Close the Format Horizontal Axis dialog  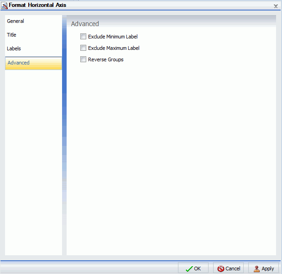pos(276,6)
